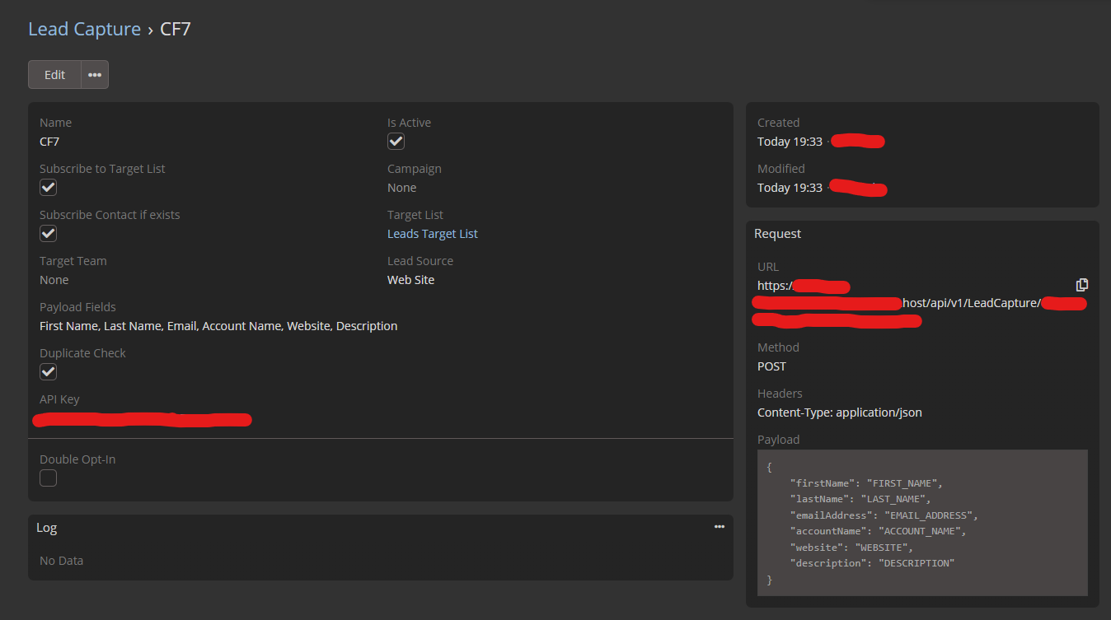Click the Campaign value None
Image resolution: width=1111 pixels, height=620 pixels.
402,188
